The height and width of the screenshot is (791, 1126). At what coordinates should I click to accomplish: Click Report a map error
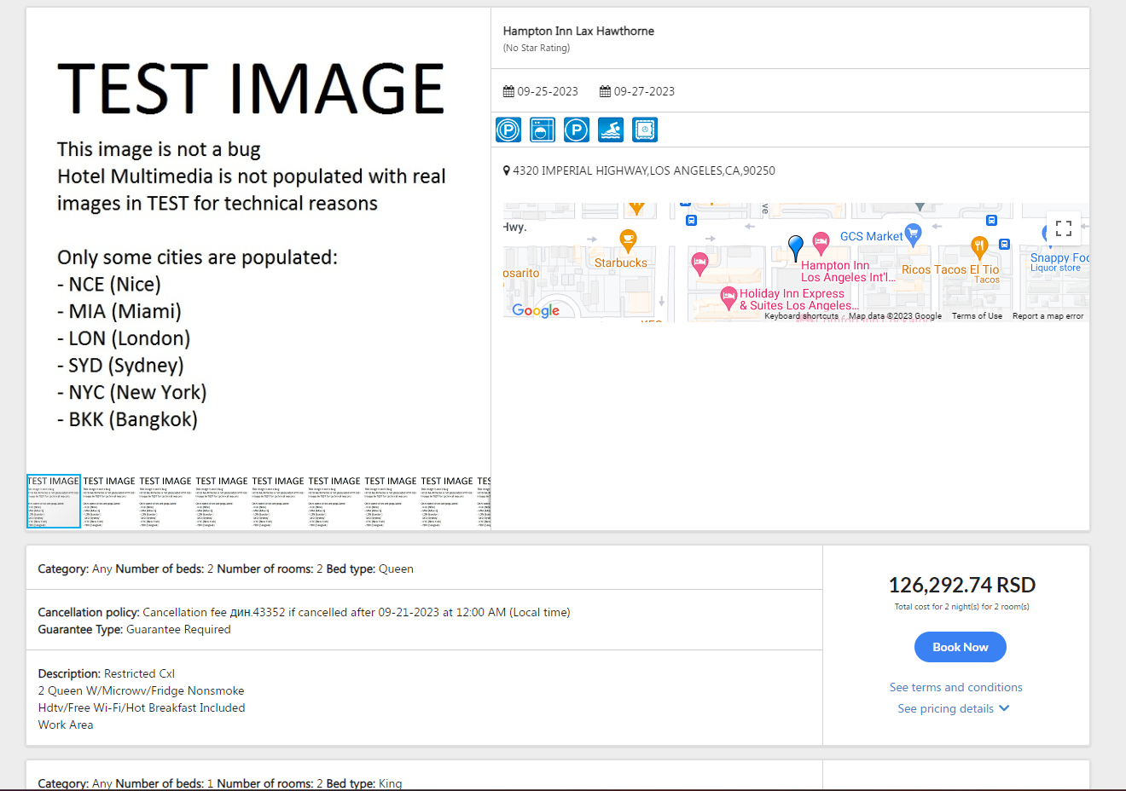pos(1048,316)
